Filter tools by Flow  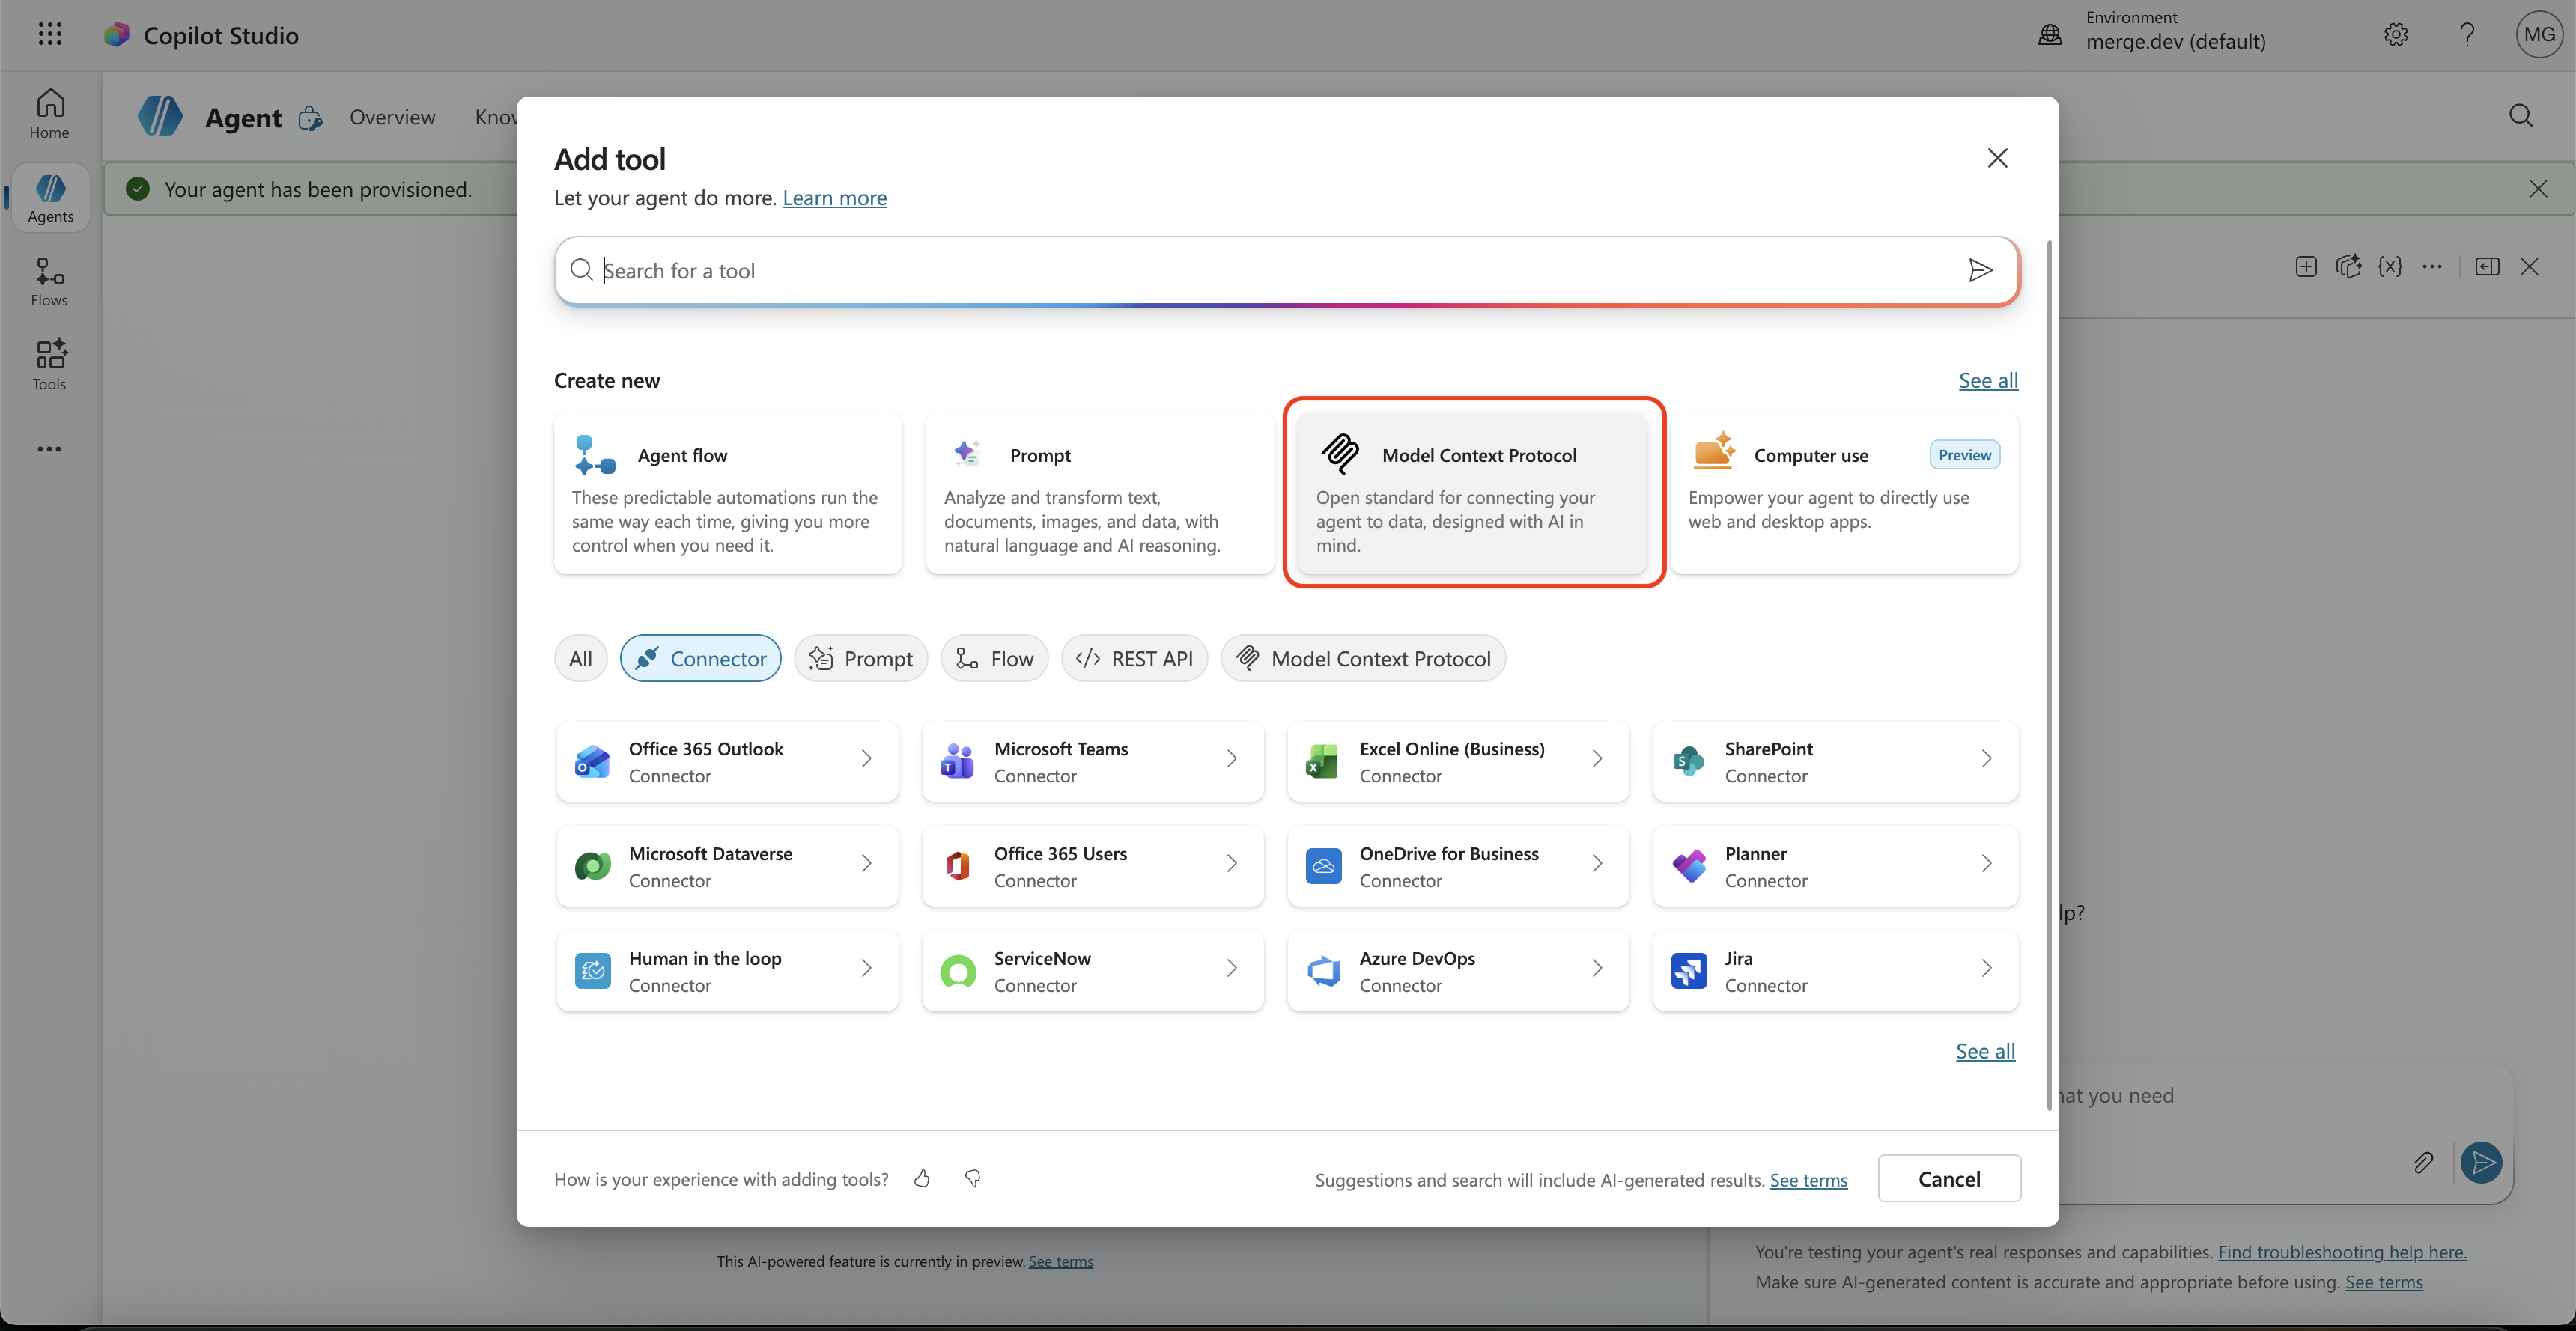point(995,658)
